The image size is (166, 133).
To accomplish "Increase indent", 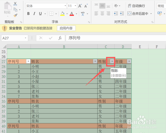I will [x=122, y=14].
